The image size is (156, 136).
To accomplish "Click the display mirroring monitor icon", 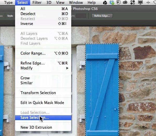I will point(140,3).
